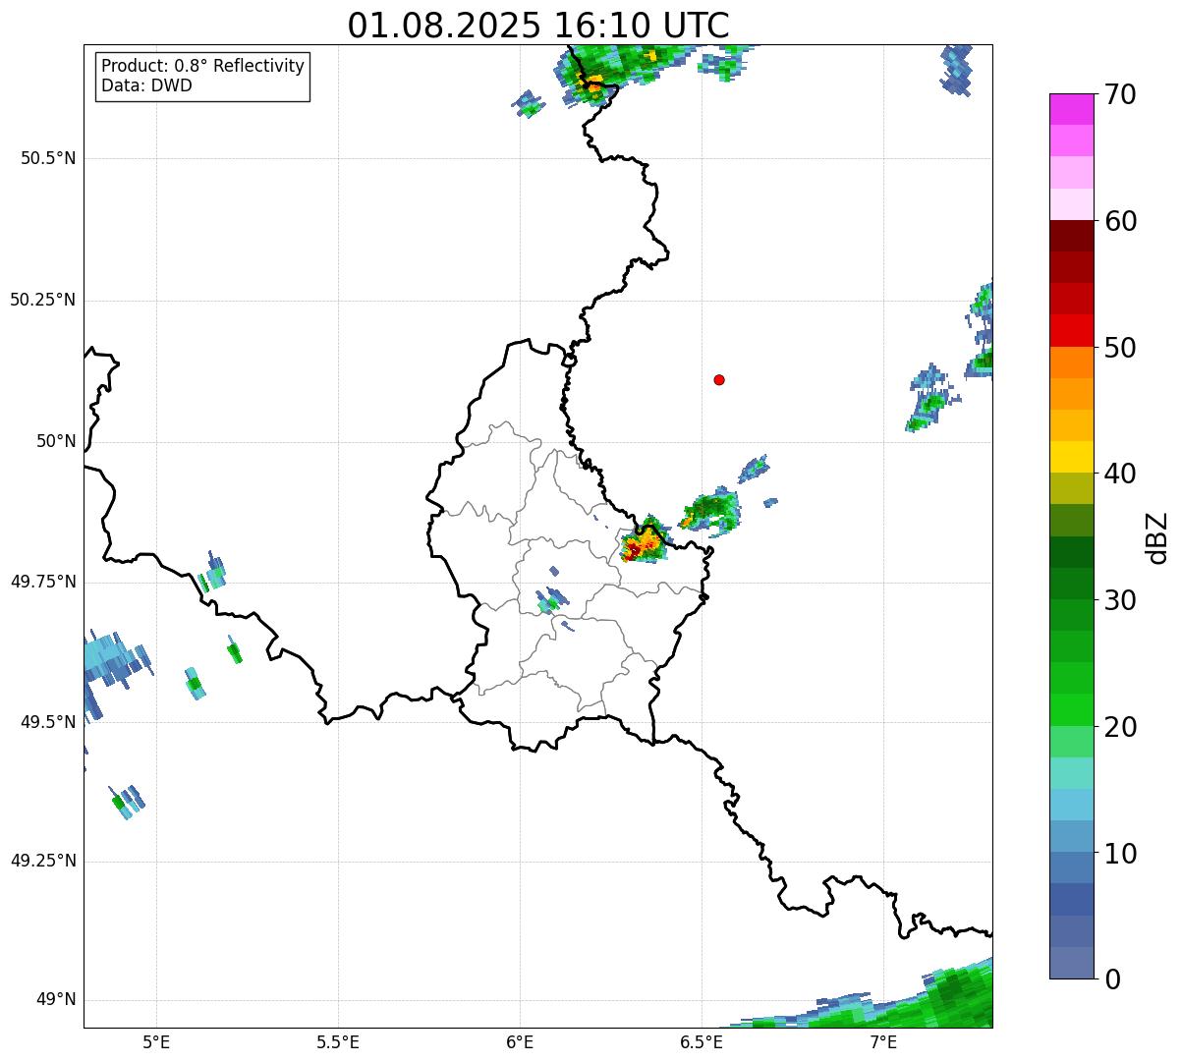Click the red location marker dot
Viewport: 1181px width, 1062px height.
coord(719,379)
